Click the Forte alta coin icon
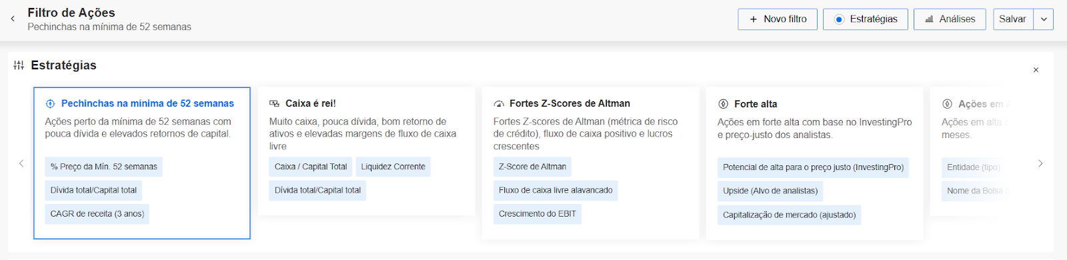Viewport: 1067px width, 260px height. [723, 104]
